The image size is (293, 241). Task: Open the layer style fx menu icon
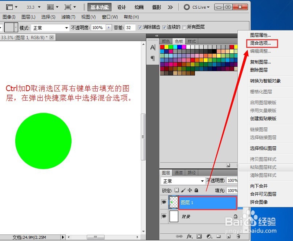[x=189, y=236]
